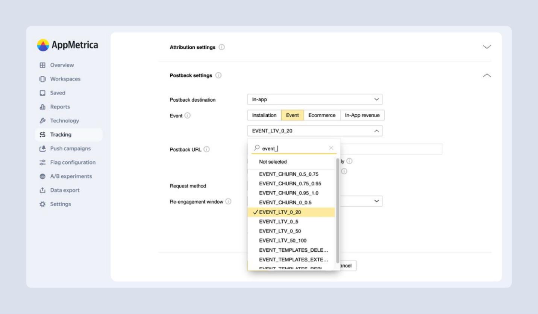Click info icon next to Postback settings

(x=218, y=75)
